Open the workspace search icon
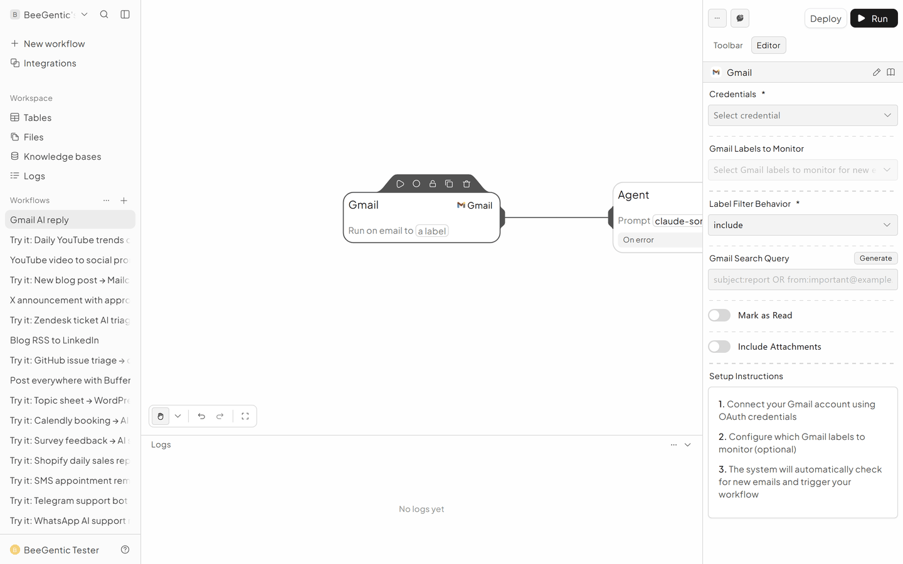Viewport: 903px width, 564px height. pos(104,14)
